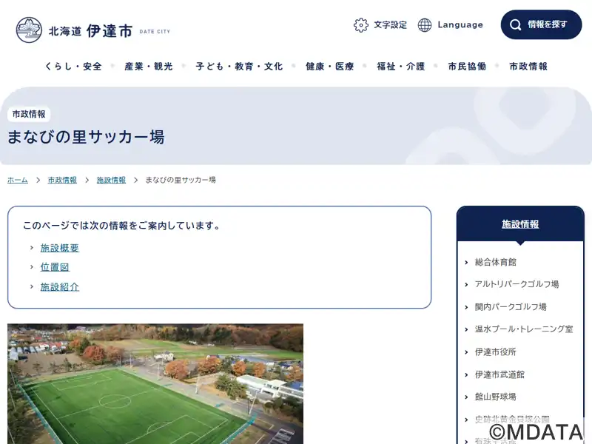Go to 施設情報 breadcrumb link

click(x=111, y=180)
